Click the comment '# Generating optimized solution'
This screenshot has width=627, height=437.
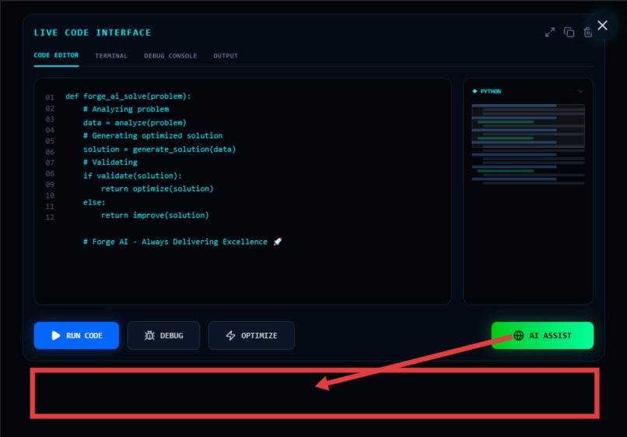[x=152, y=135]
